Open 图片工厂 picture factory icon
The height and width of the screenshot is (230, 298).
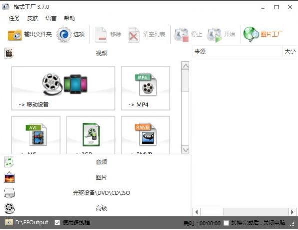251,34
